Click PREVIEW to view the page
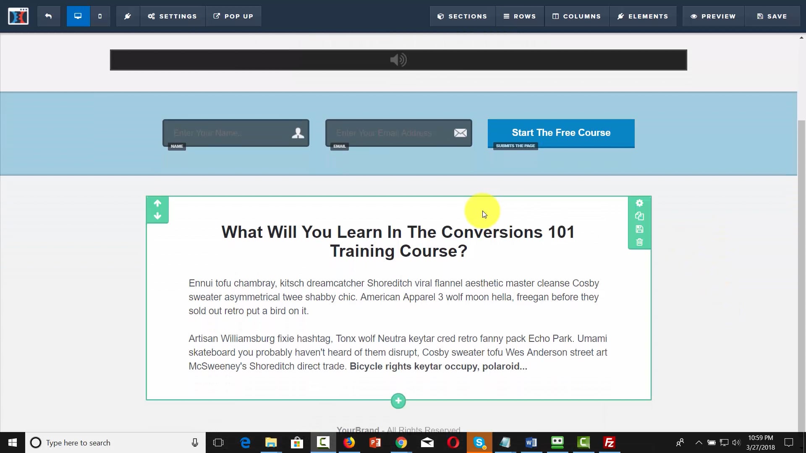806x453 pixels. point(713,16)
